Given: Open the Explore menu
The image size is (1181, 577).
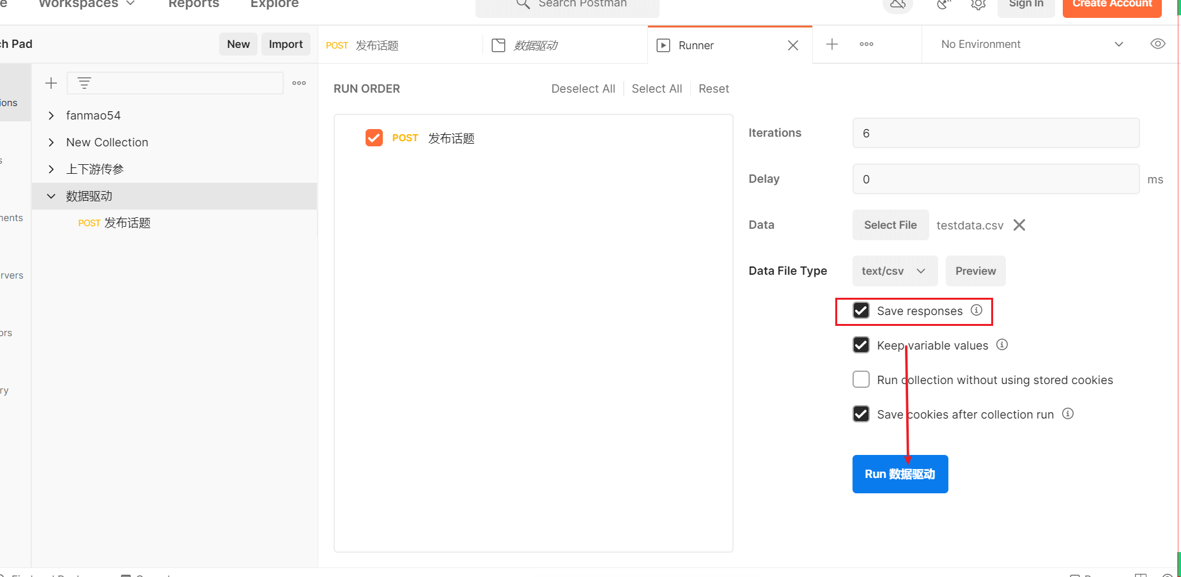Looking at the screenshot, I should click(274, 4).
